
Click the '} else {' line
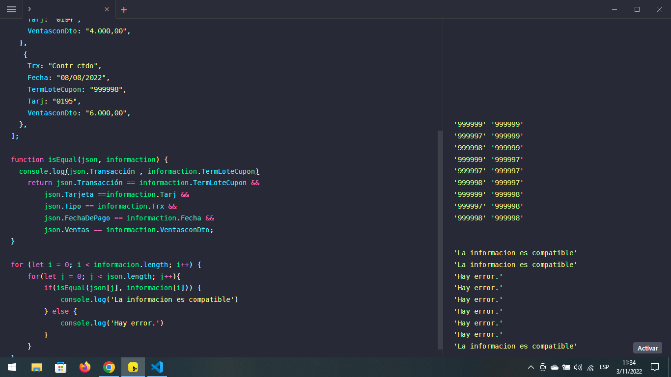(x=60, y=311)
